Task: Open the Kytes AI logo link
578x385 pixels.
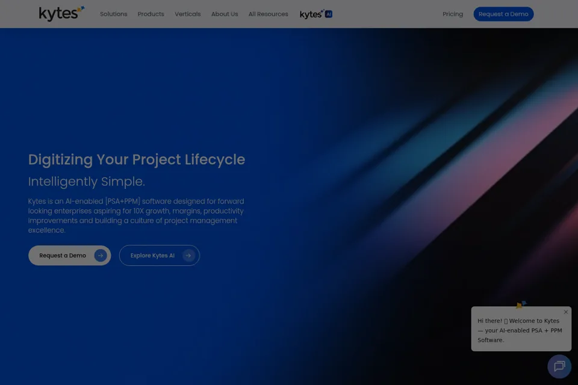Action: point(316,14)
